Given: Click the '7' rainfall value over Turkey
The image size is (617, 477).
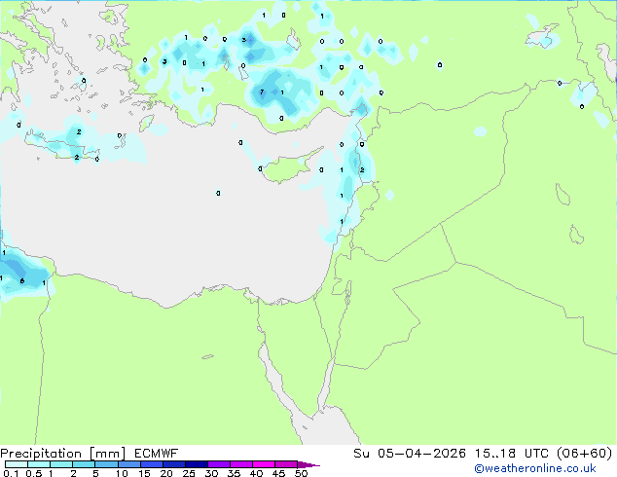Looking at the screenshot, I should click(262, 92).
